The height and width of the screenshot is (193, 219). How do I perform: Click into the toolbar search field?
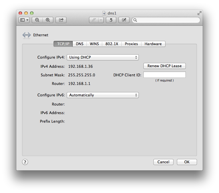166,20
